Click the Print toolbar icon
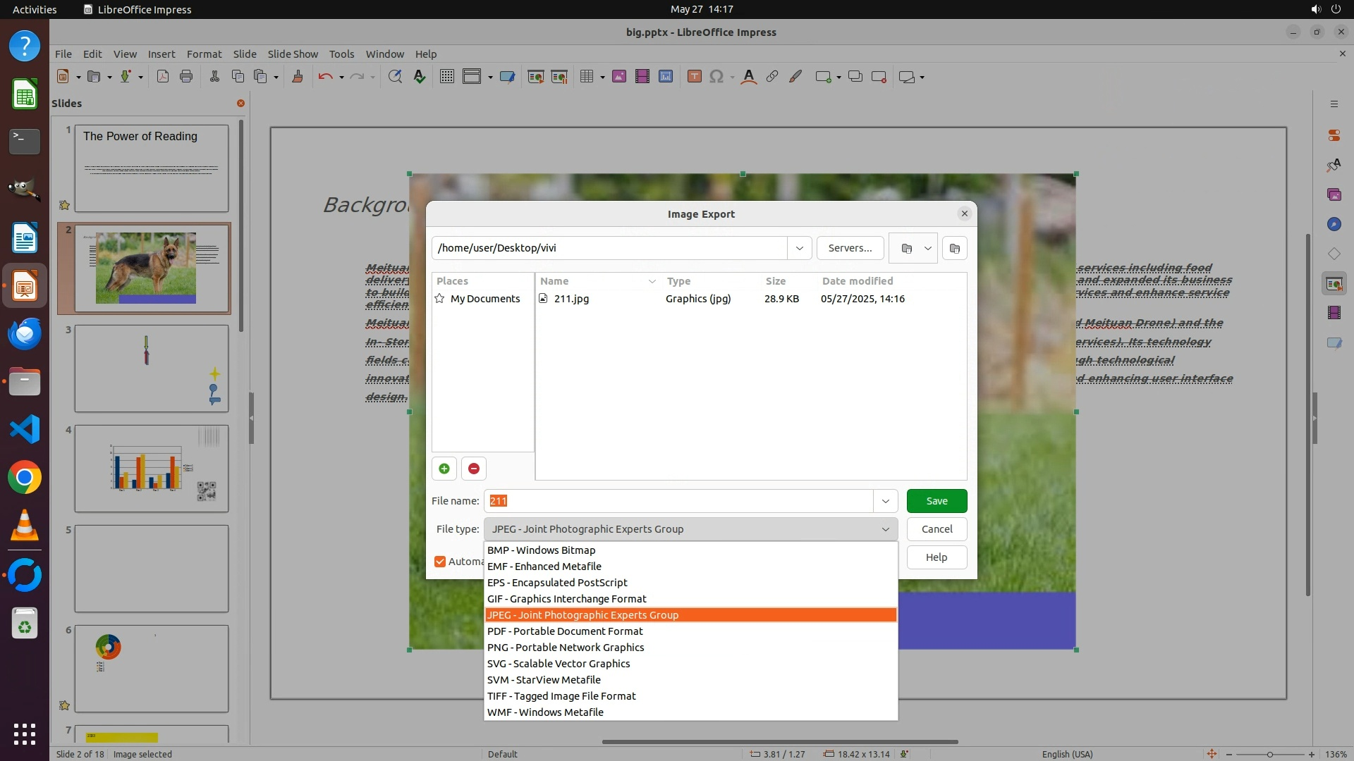 click(x=186, y=77)
